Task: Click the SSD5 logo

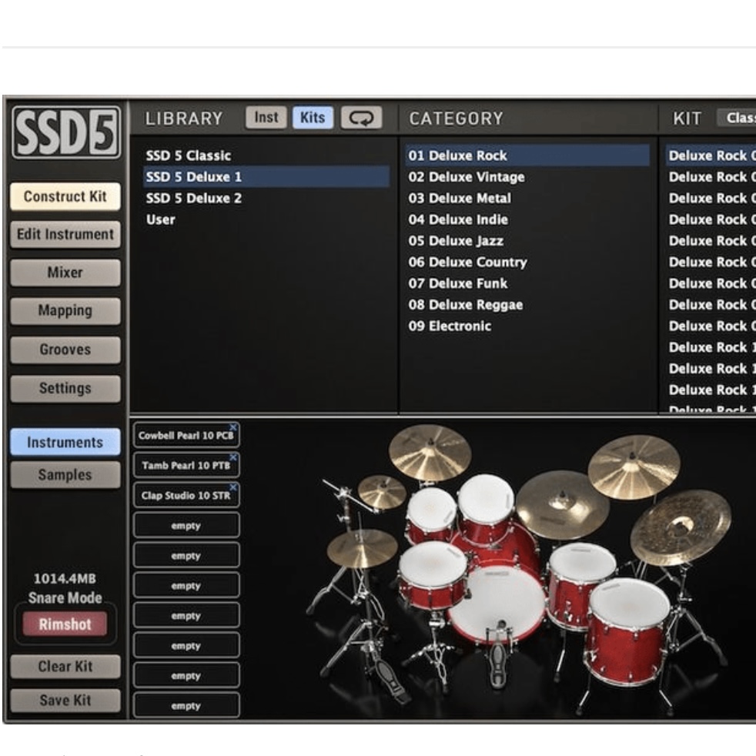Action: pyautogui.click(x=66, y=132)
